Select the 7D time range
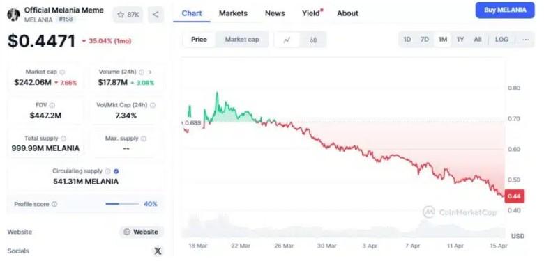This screenshot has width=544, height=261. 425,40
